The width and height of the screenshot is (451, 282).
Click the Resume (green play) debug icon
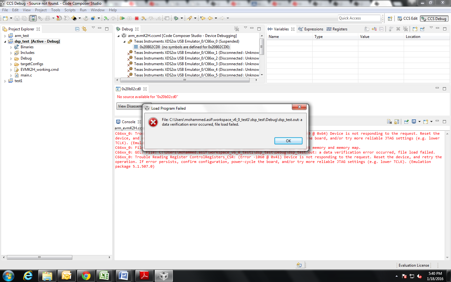[122, 18]
